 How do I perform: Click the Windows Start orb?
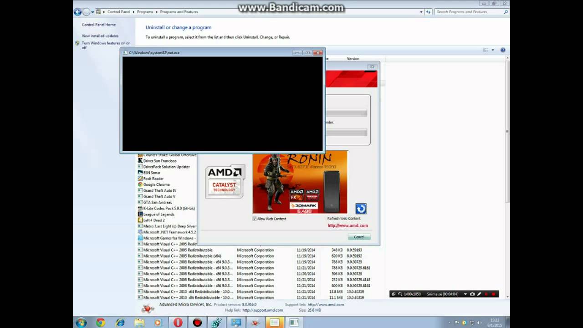pos(81,323)
